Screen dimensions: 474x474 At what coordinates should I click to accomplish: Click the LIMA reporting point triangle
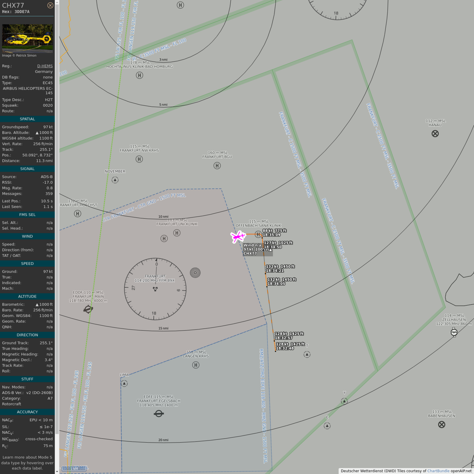click(124, 383)
